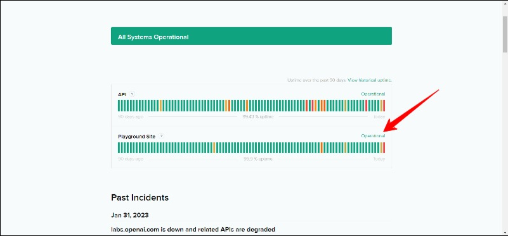Click the first green bar of API uptime
The height and width of the screenshot is (236, 508).
tap(119, 106)
